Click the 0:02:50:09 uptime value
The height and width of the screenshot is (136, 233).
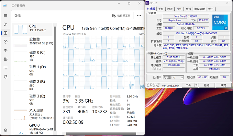pos(73,122)
